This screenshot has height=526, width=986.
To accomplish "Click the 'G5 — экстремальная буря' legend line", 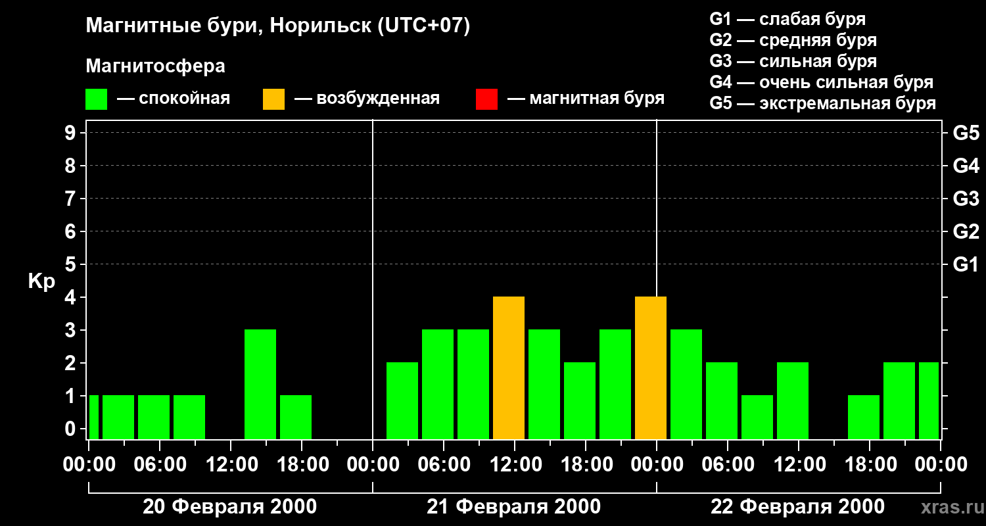I will 822,104.
